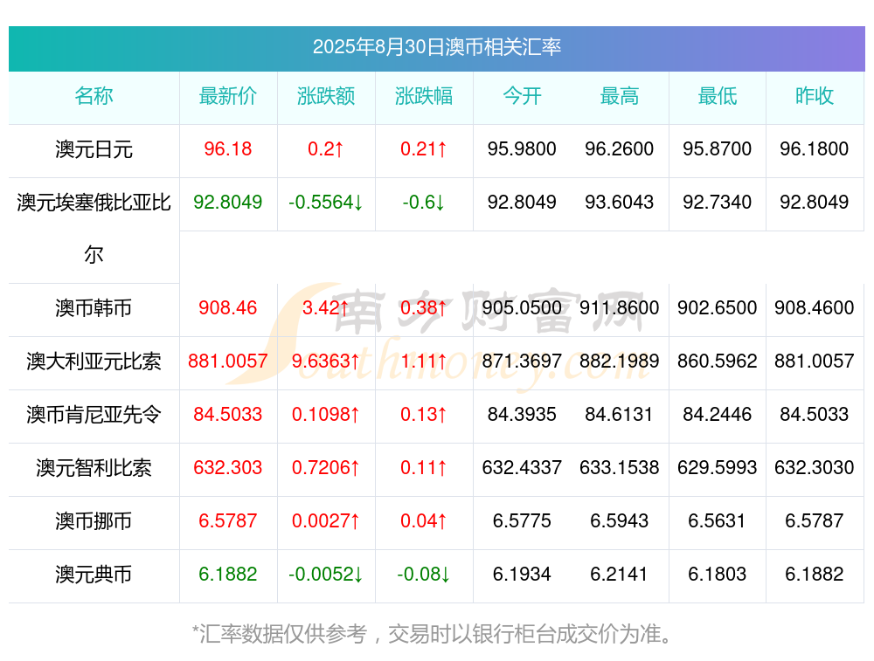The image size is (874, 661).
Task: Select previous close 96.1800
Action: point(815,148)
